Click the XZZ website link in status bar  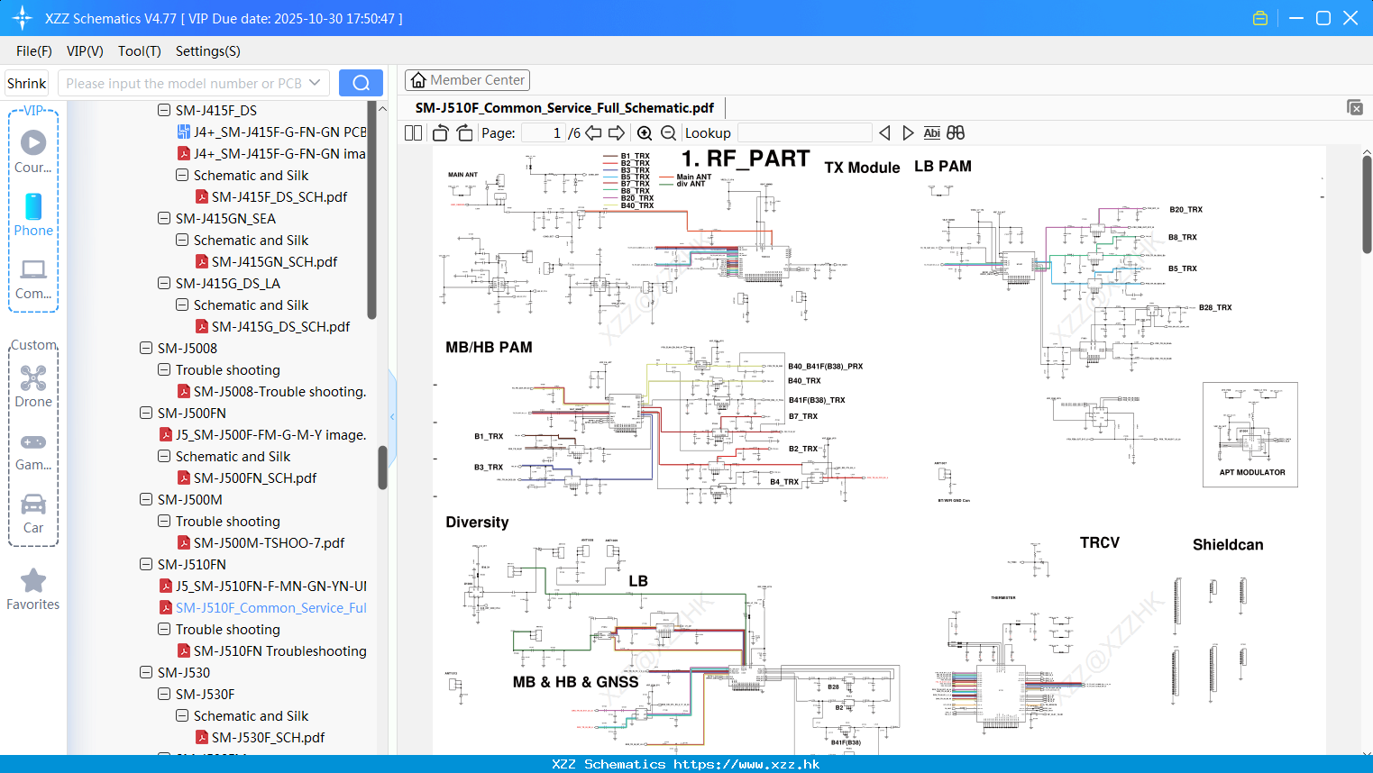click(746, 764)
